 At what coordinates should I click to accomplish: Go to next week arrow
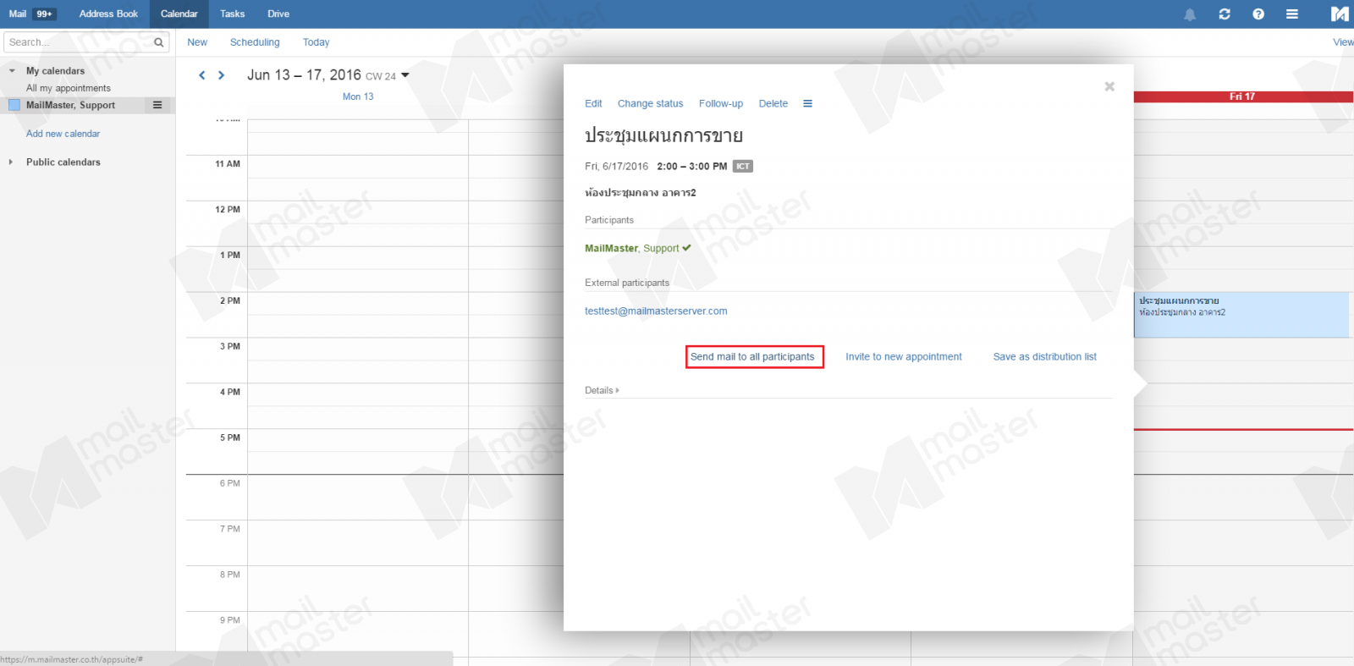click(222, 75)
